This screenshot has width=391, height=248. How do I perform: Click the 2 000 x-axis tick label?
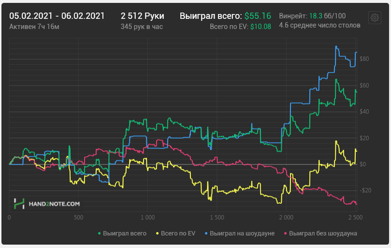tap(286, 218)
